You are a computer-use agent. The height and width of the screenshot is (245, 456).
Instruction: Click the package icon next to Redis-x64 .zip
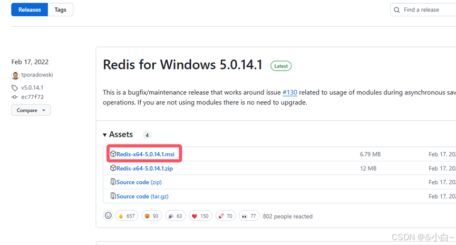113,168
